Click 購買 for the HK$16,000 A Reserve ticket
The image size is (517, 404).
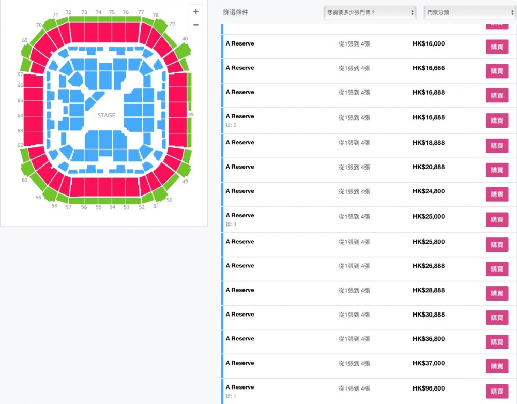(496, 47)
